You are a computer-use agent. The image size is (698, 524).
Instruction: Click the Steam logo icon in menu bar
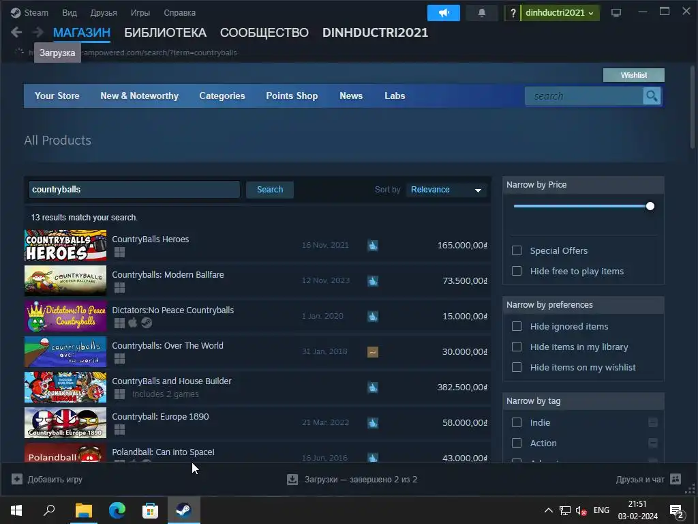16,13
